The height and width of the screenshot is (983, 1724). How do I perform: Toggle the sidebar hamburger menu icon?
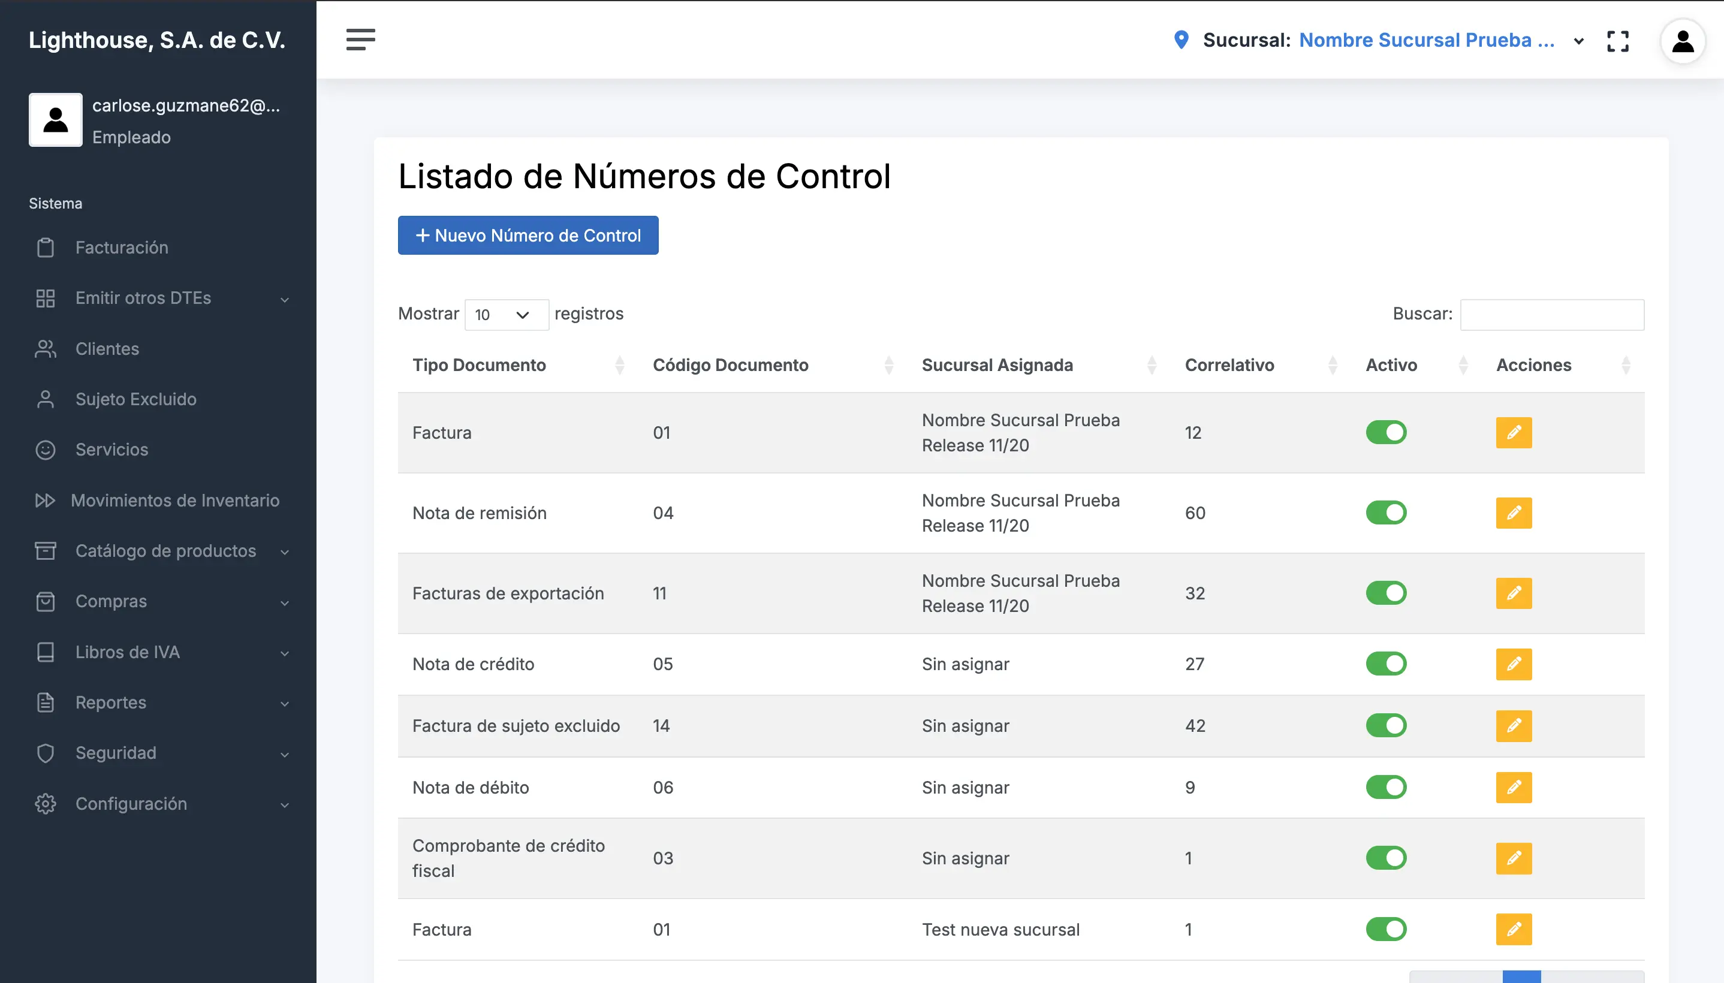(360, 39)
